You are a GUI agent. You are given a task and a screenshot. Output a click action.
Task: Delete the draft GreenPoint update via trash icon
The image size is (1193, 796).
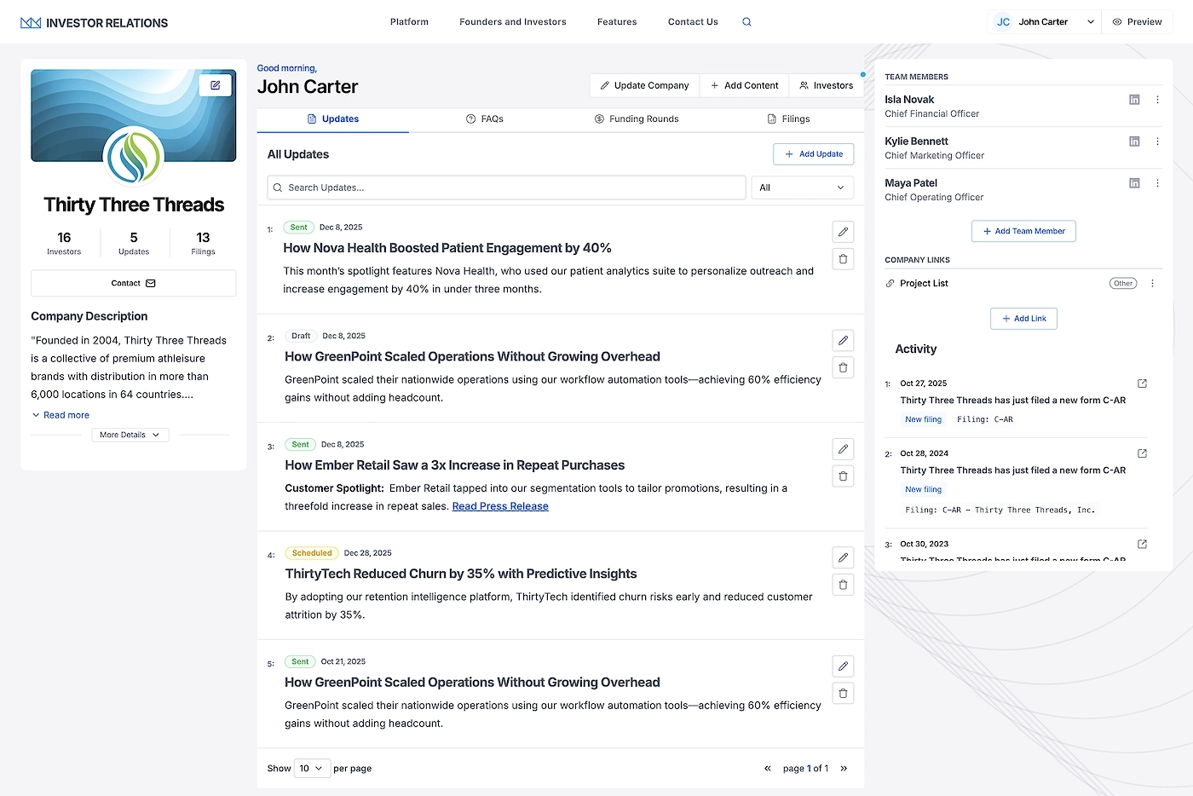(842, 367)
